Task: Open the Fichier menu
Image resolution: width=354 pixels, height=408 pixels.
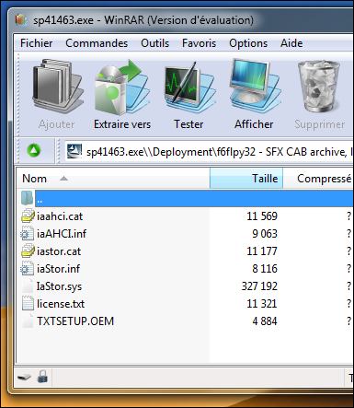Action: click(37, 43)
